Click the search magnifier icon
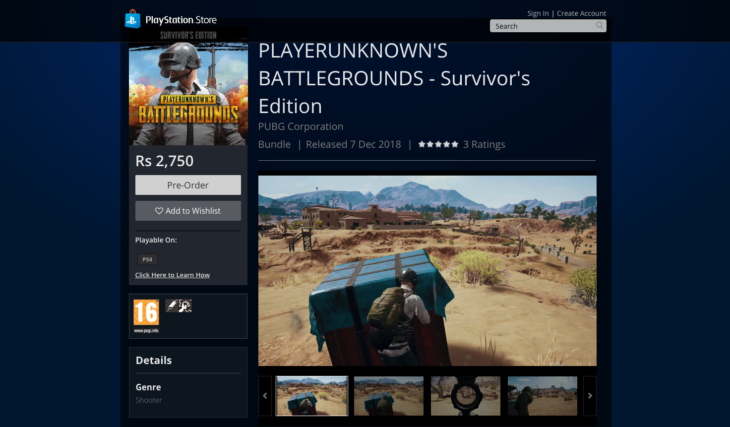730x427 pixels. [x=600, y=26]
